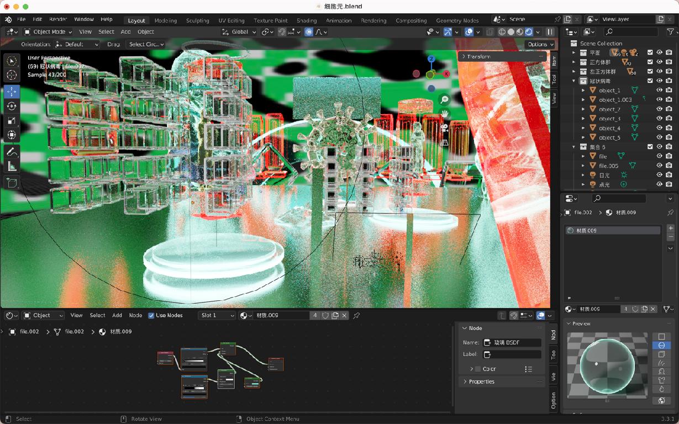Open the Slot 1 dropdown
The image size is (679, 424).
(217, 315)
